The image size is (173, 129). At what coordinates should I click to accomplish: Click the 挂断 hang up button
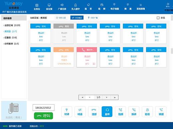click(94, 112)
